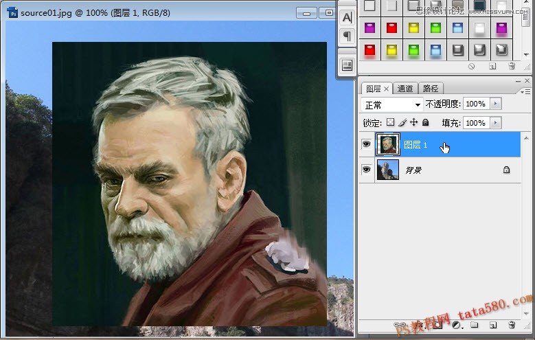Switch to the 通道 tab

click(x=405, y=89)
